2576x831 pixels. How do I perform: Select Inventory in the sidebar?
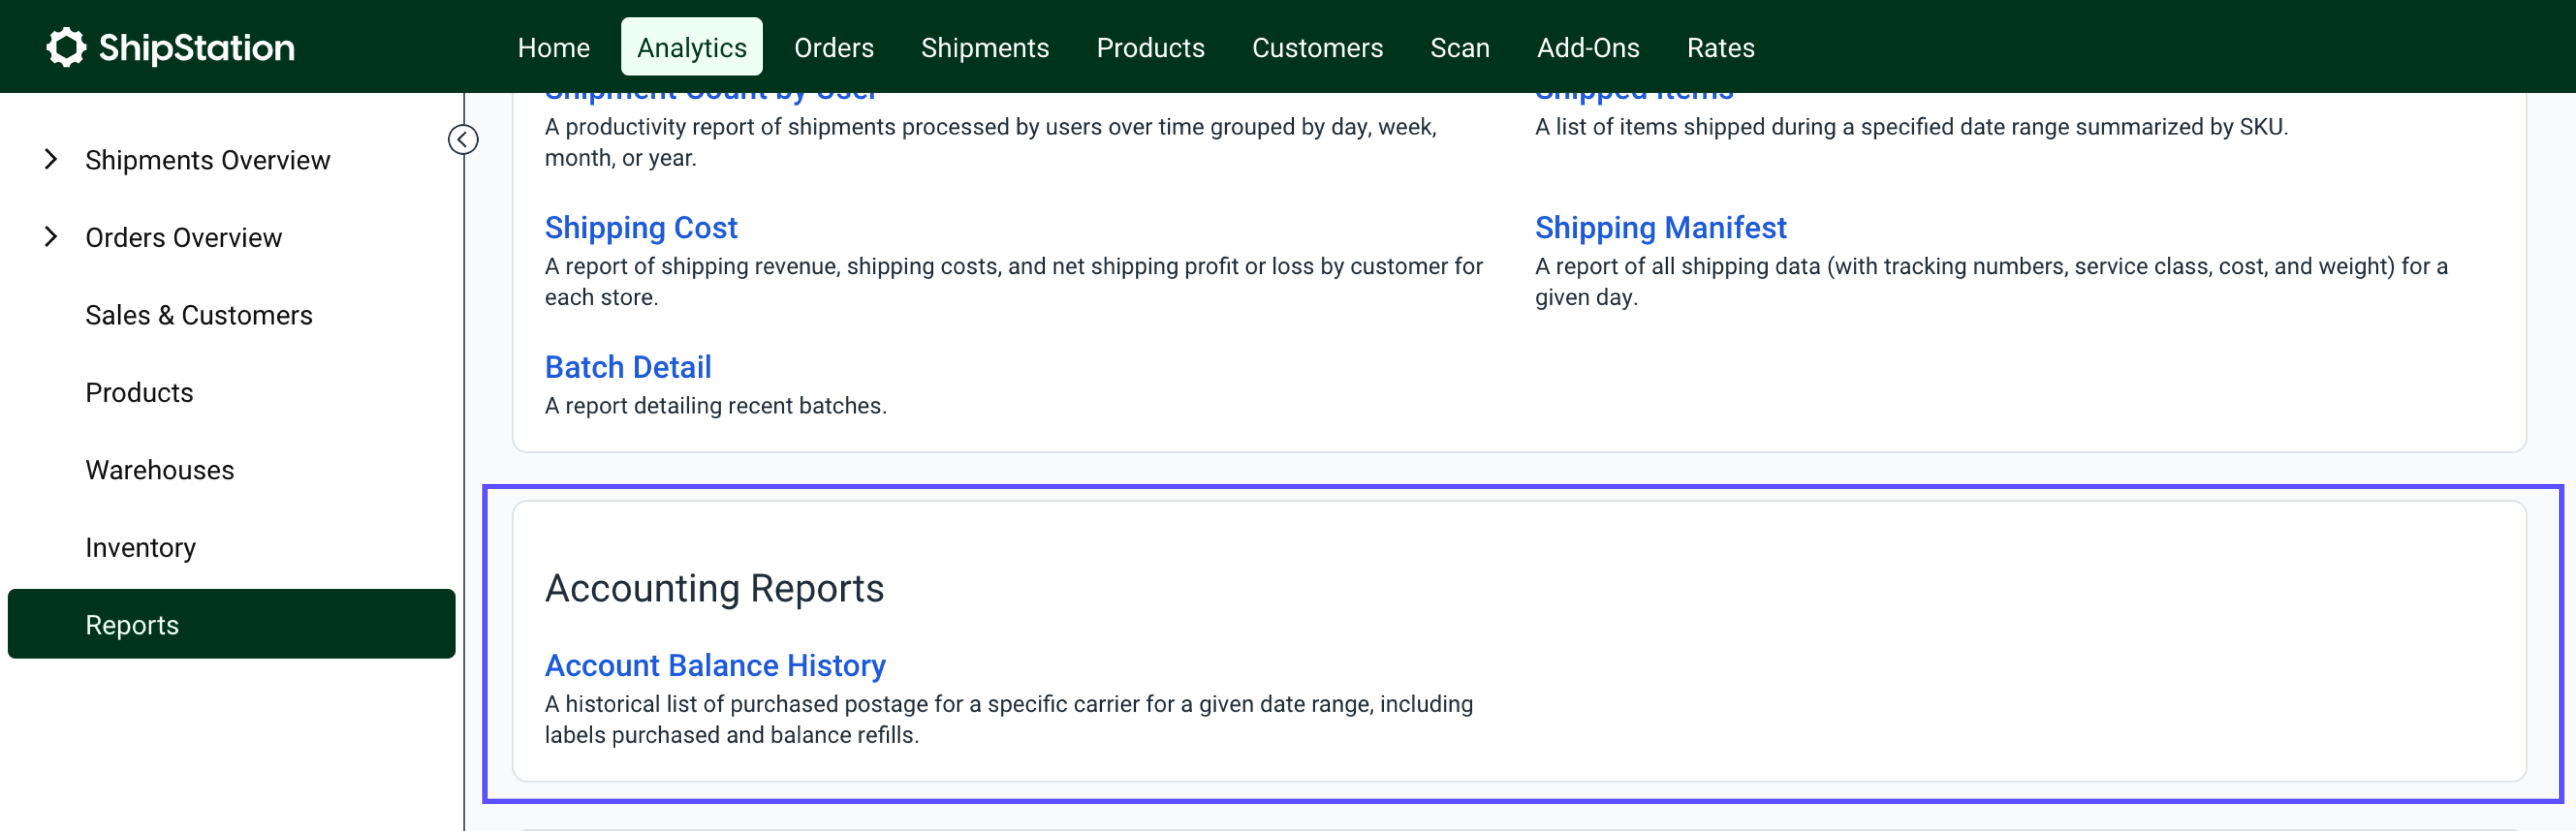(x=140, y=547)
